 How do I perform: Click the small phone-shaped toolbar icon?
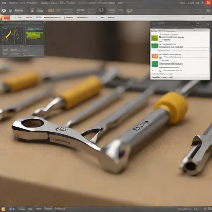pyautogui.click(x=10, y=10)
